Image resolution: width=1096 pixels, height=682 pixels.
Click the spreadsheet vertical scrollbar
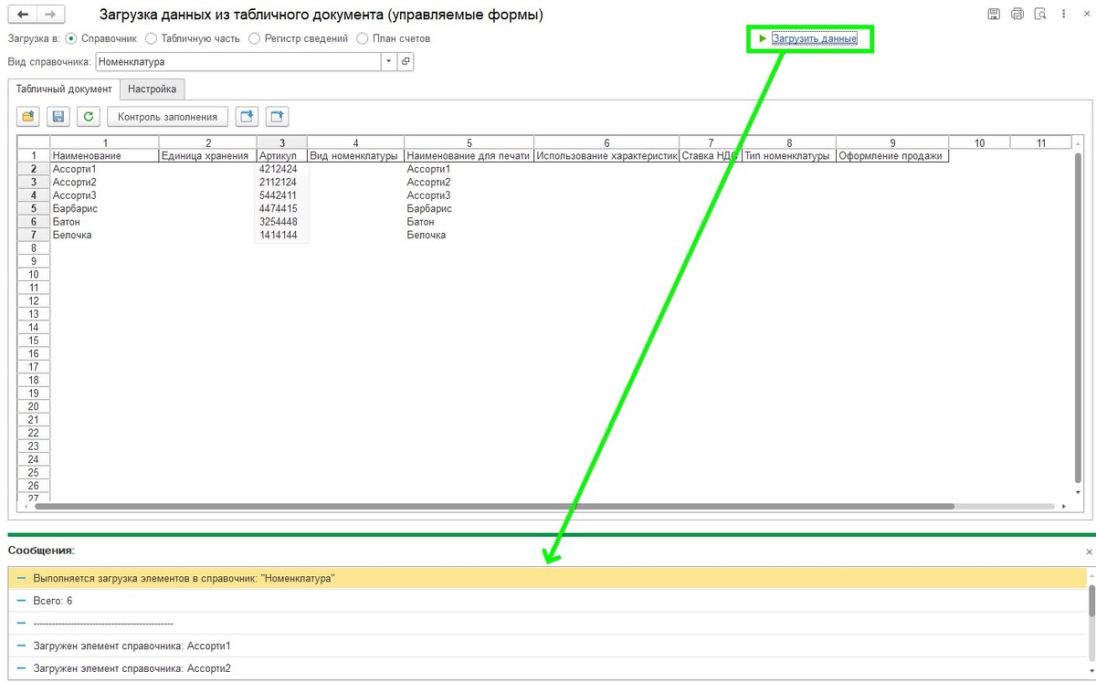(1077, 320)
